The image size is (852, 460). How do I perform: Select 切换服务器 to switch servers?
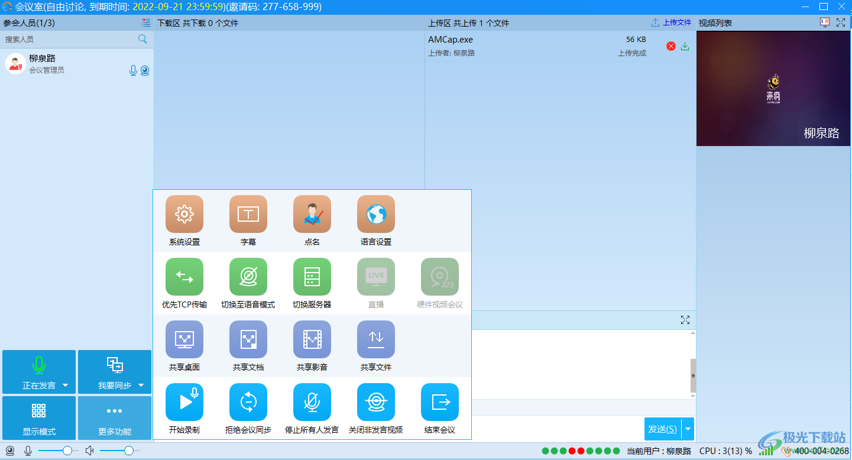click(312, 277)
